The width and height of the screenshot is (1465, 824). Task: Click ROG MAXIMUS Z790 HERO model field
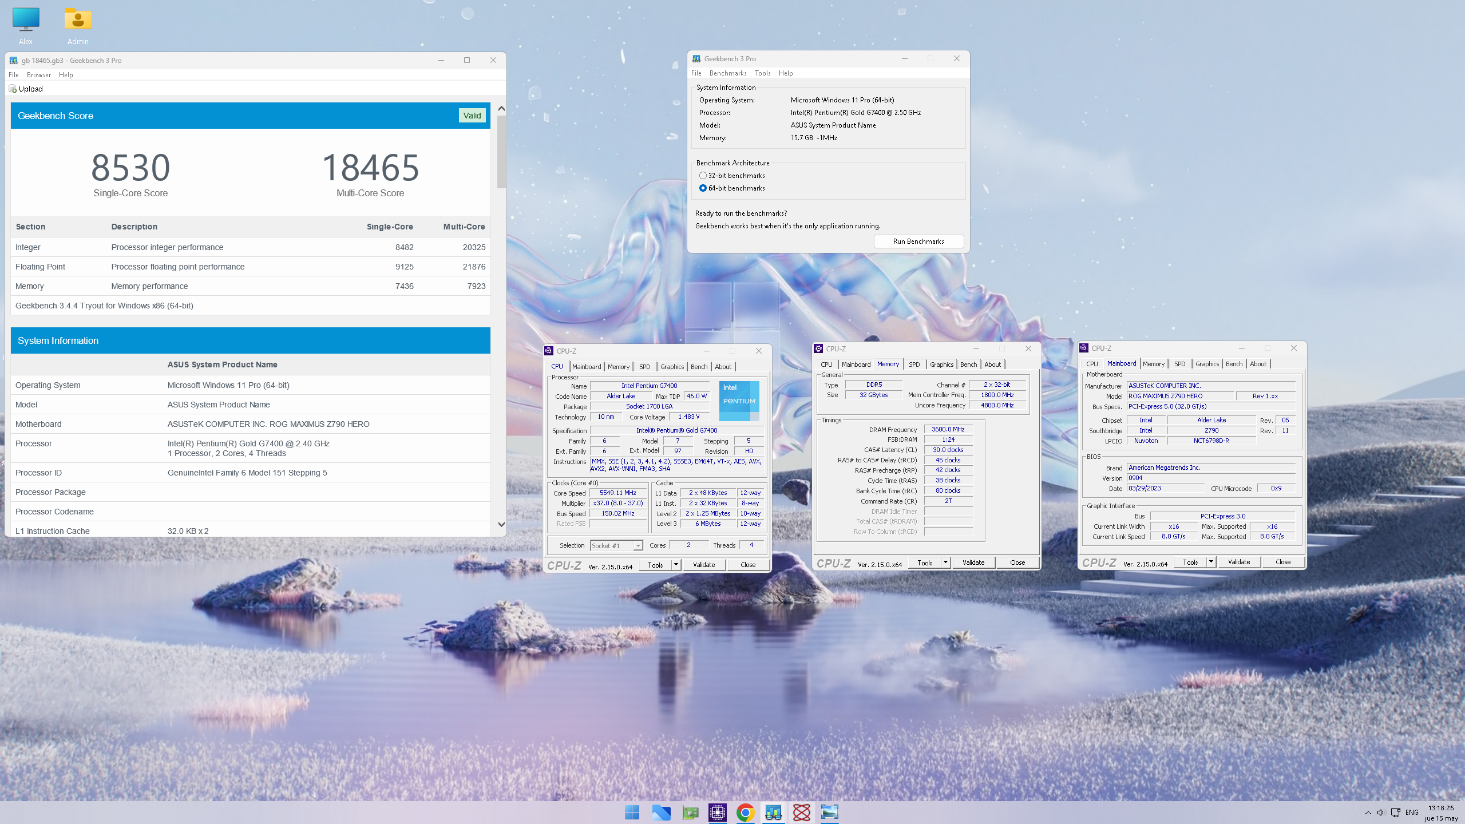point(1180,396)
